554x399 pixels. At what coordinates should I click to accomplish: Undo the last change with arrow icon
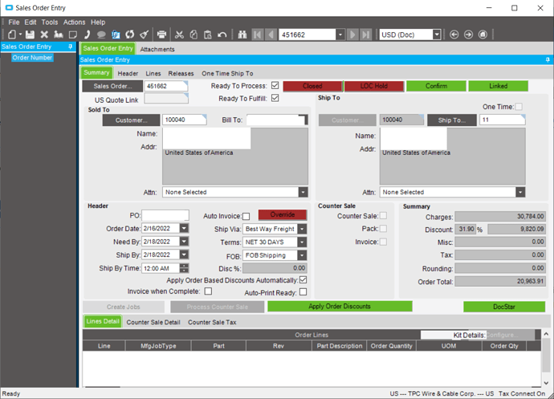click(x=222, y=35)
